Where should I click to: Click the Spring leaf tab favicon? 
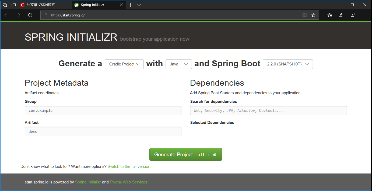(x=76, y=5)
